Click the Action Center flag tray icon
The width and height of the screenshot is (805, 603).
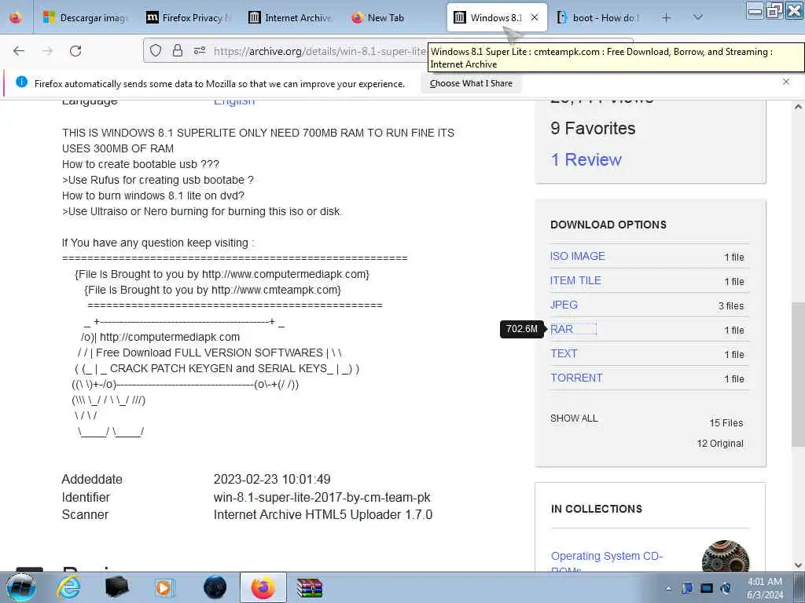point(687,588)
